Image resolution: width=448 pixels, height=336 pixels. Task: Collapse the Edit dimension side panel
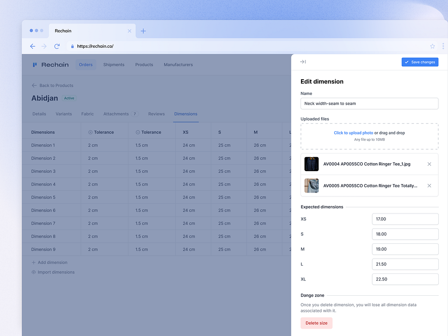(303, 62)
